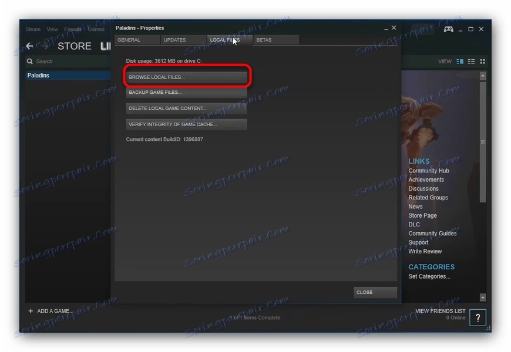Click the Disk usage 3612 MB text
511x352 pixels.
click(x=164, y=61)
